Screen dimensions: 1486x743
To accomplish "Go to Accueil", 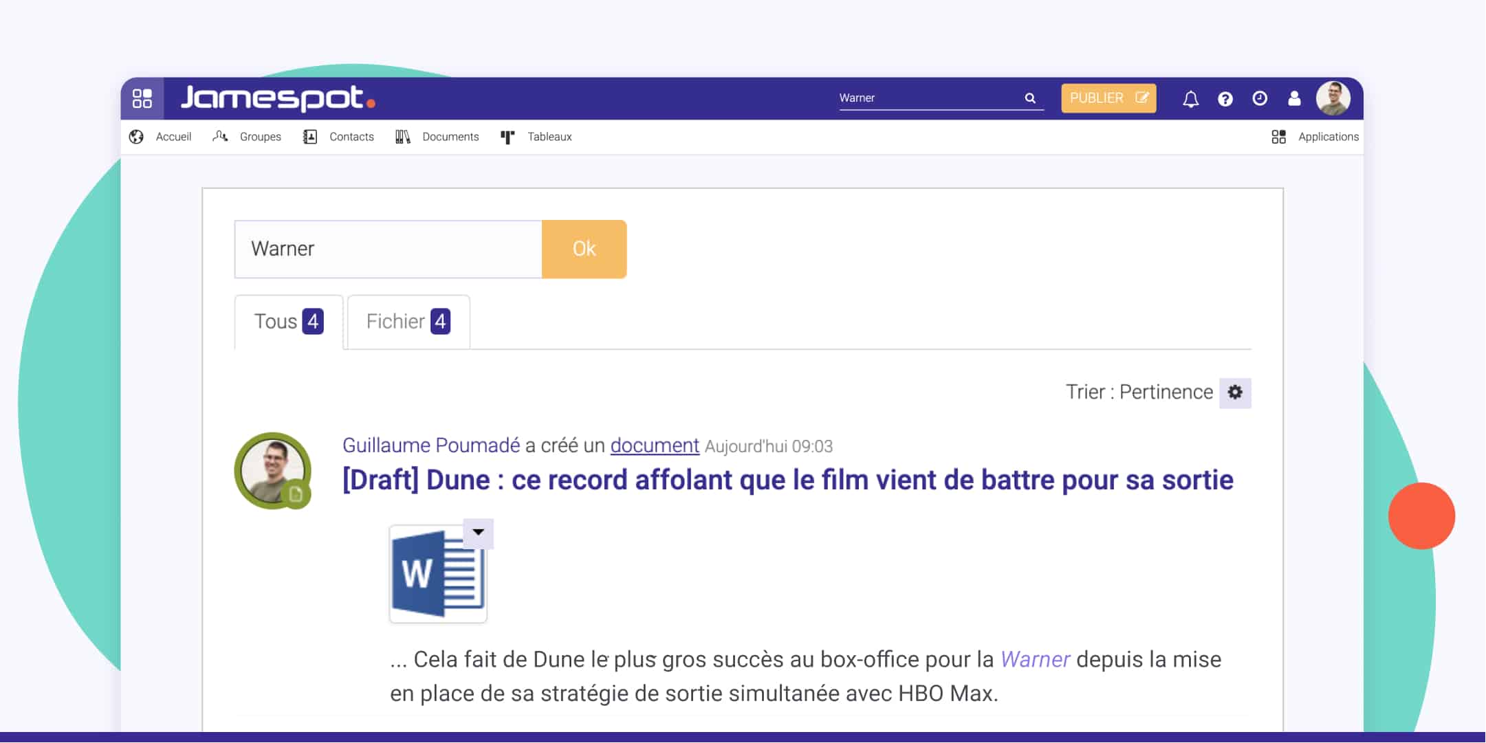I will (173, 137).
